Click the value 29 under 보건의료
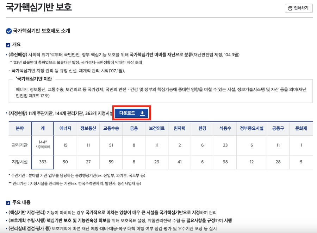Image resolution: width=317 pixels, height=233 pixels. point(157,162)
